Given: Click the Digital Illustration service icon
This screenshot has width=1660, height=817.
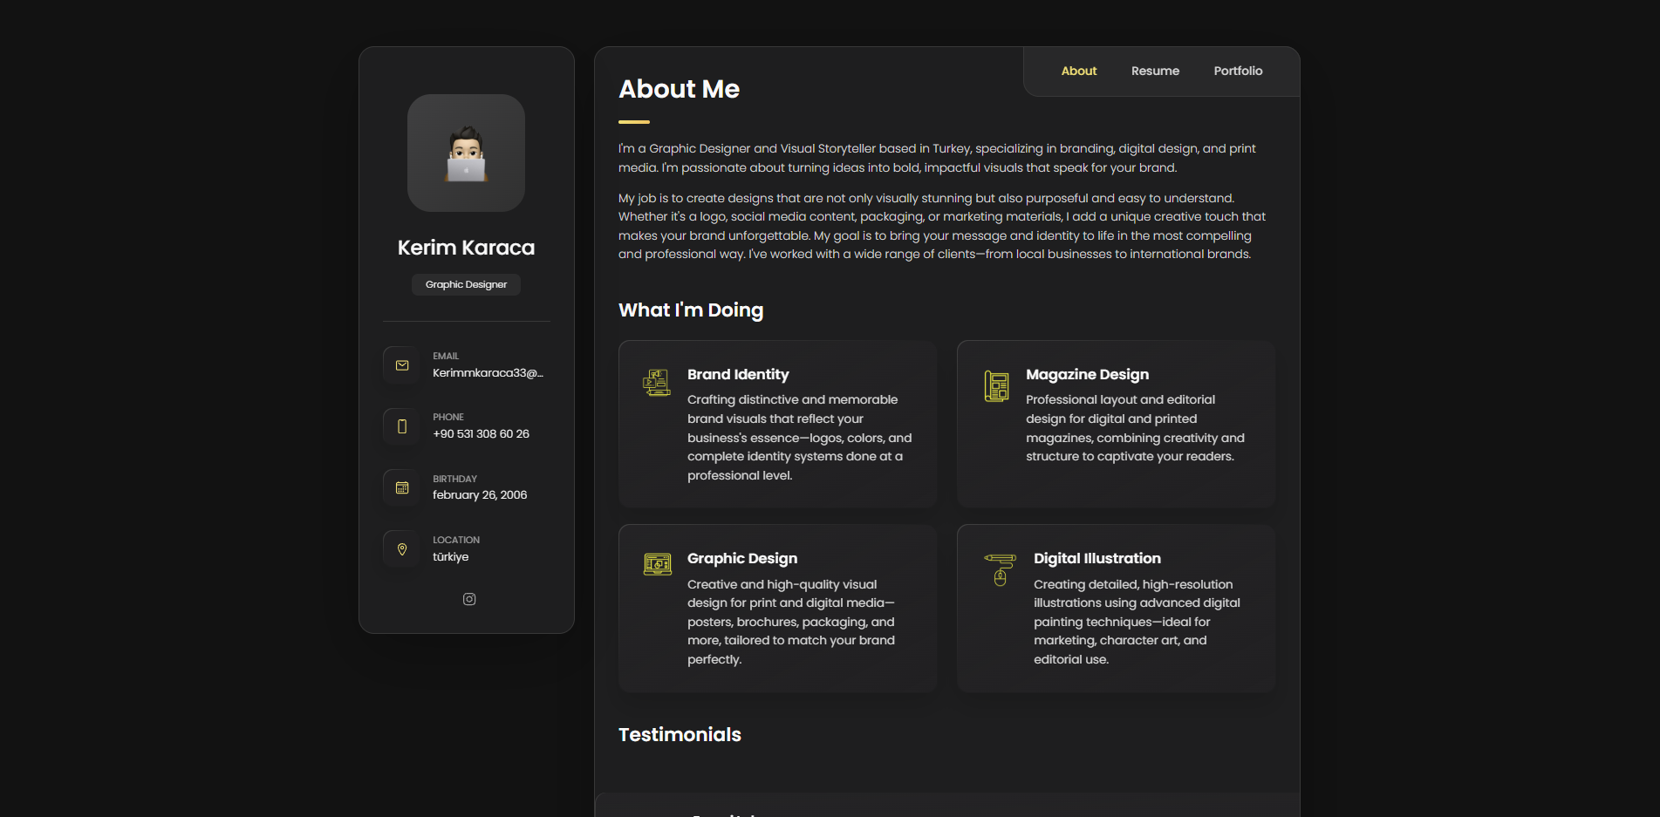Looking at the screenshot, I should coord(1000,569).
